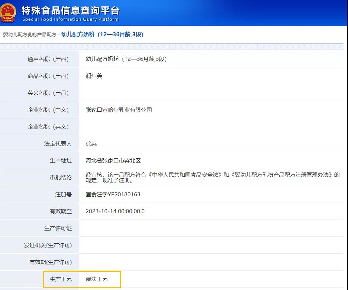Select the 英文名称（产品） label
The height and width of the screenshot is (290, 348).
pos(48,93)
